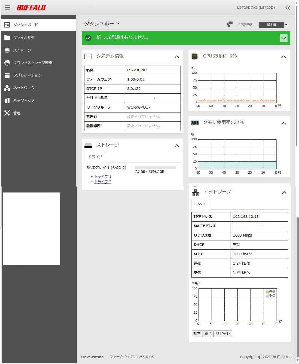Click the Applications grid icon
Image resolution: width=299 pixels, height=364 pixels.
pos(7,75)
